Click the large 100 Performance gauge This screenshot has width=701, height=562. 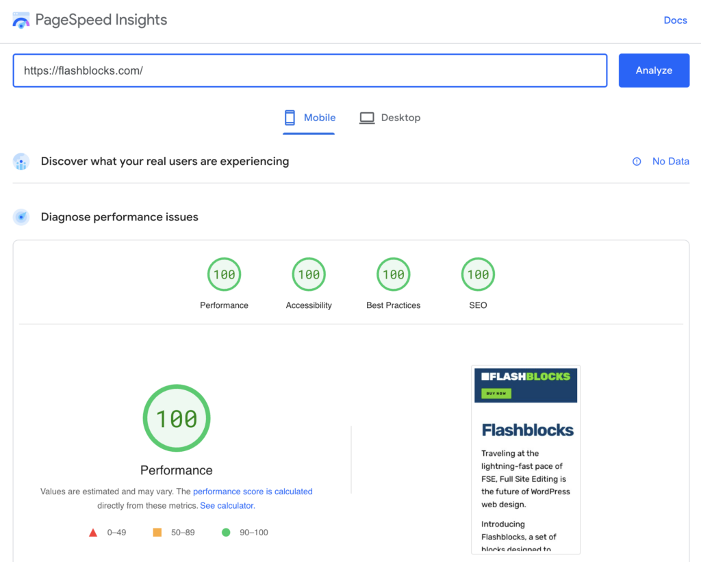coord(177,418)
